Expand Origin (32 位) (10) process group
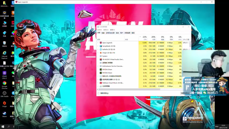This screenshot has height=129, width=229. (x=98, y=53)
